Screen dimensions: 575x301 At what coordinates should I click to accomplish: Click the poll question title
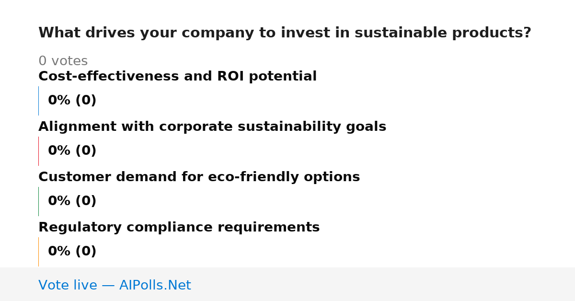click(x=285, y=33)
